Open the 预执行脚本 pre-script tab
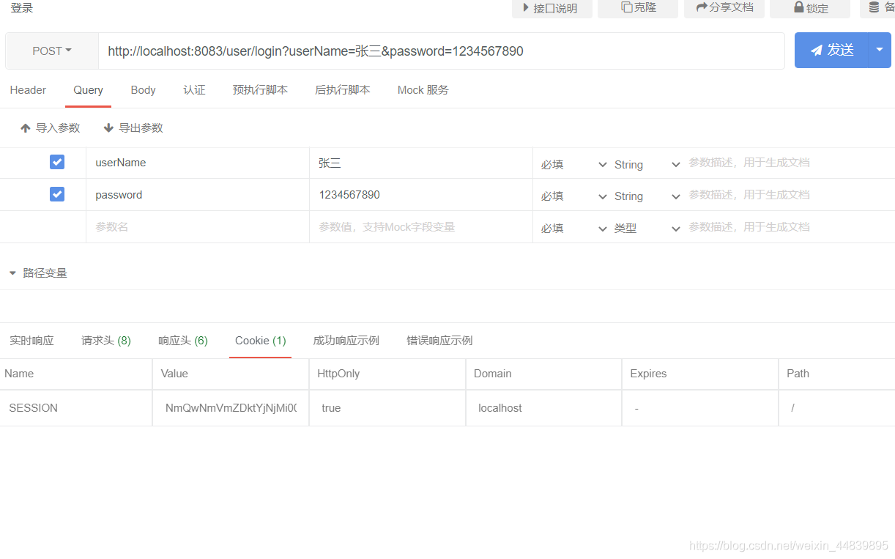Viewport: 895px width, 559px height. pos(260,90)
